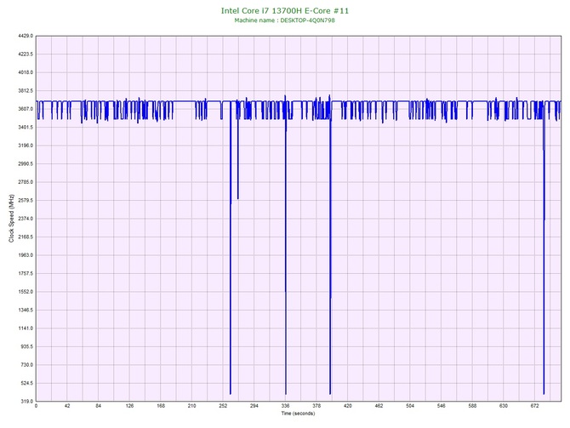Click the y-axis value 2990.5
Image resolution: width=570 pixels, height=428 pixels.
(26, 164)
